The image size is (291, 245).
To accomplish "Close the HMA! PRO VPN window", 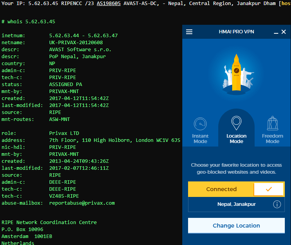I will coord(284,32).
